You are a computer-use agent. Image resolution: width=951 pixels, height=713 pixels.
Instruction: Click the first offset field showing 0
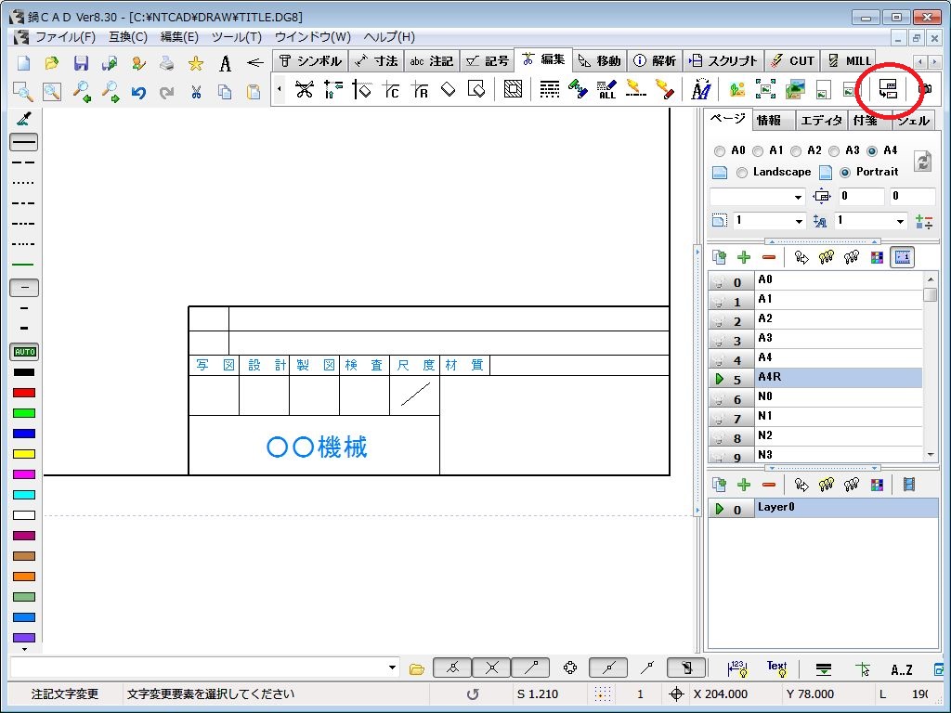861,197
